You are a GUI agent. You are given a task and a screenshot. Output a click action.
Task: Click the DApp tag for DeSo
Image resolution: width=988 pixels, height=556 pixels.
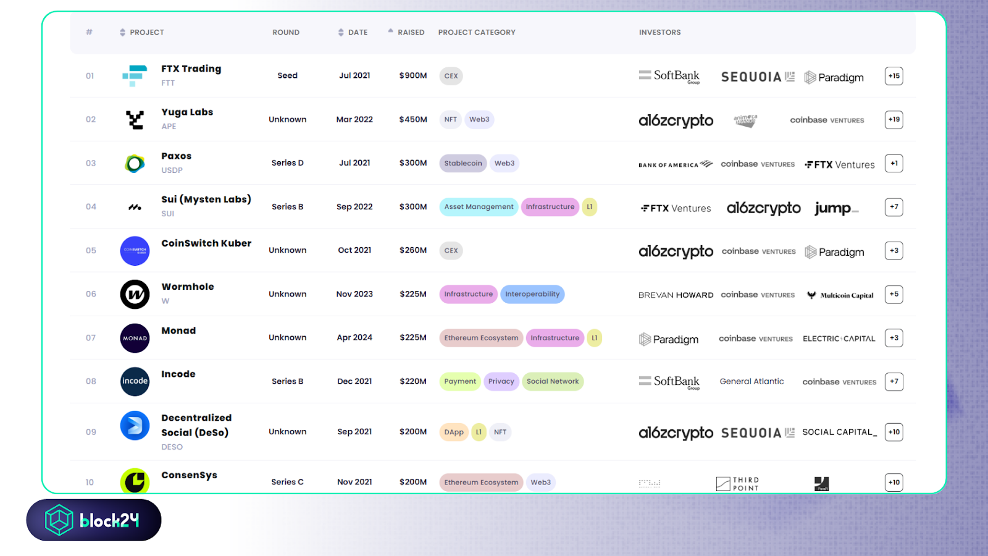(454, 432)
